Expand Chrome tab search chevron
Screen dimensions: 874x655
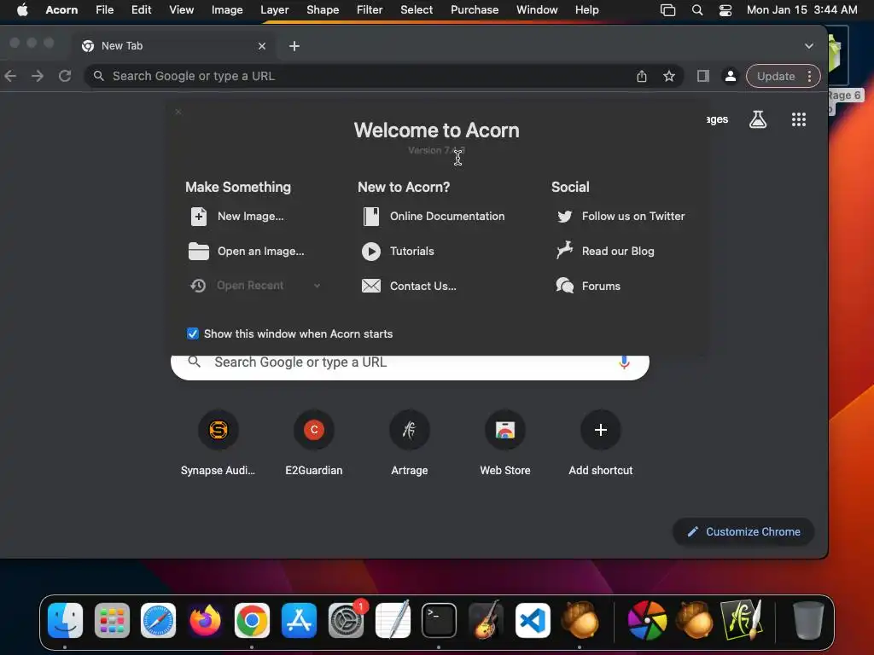tap(809, 46)
